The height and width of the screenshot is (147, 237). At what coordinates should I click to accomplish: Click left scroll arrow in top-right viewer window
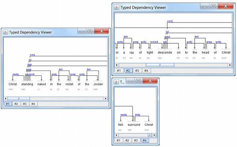coord(117,65)
